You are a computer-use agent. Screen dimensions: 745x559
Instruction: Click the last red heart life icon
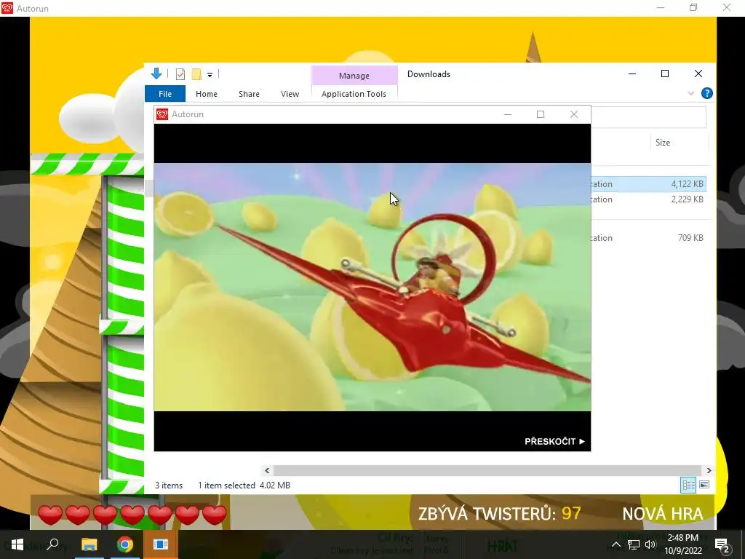click(x=215, y=515)
